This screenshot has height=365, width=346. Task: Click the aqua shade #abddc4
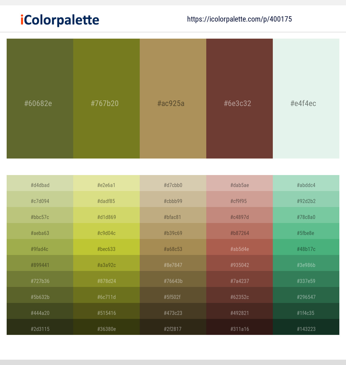point(306,185)
